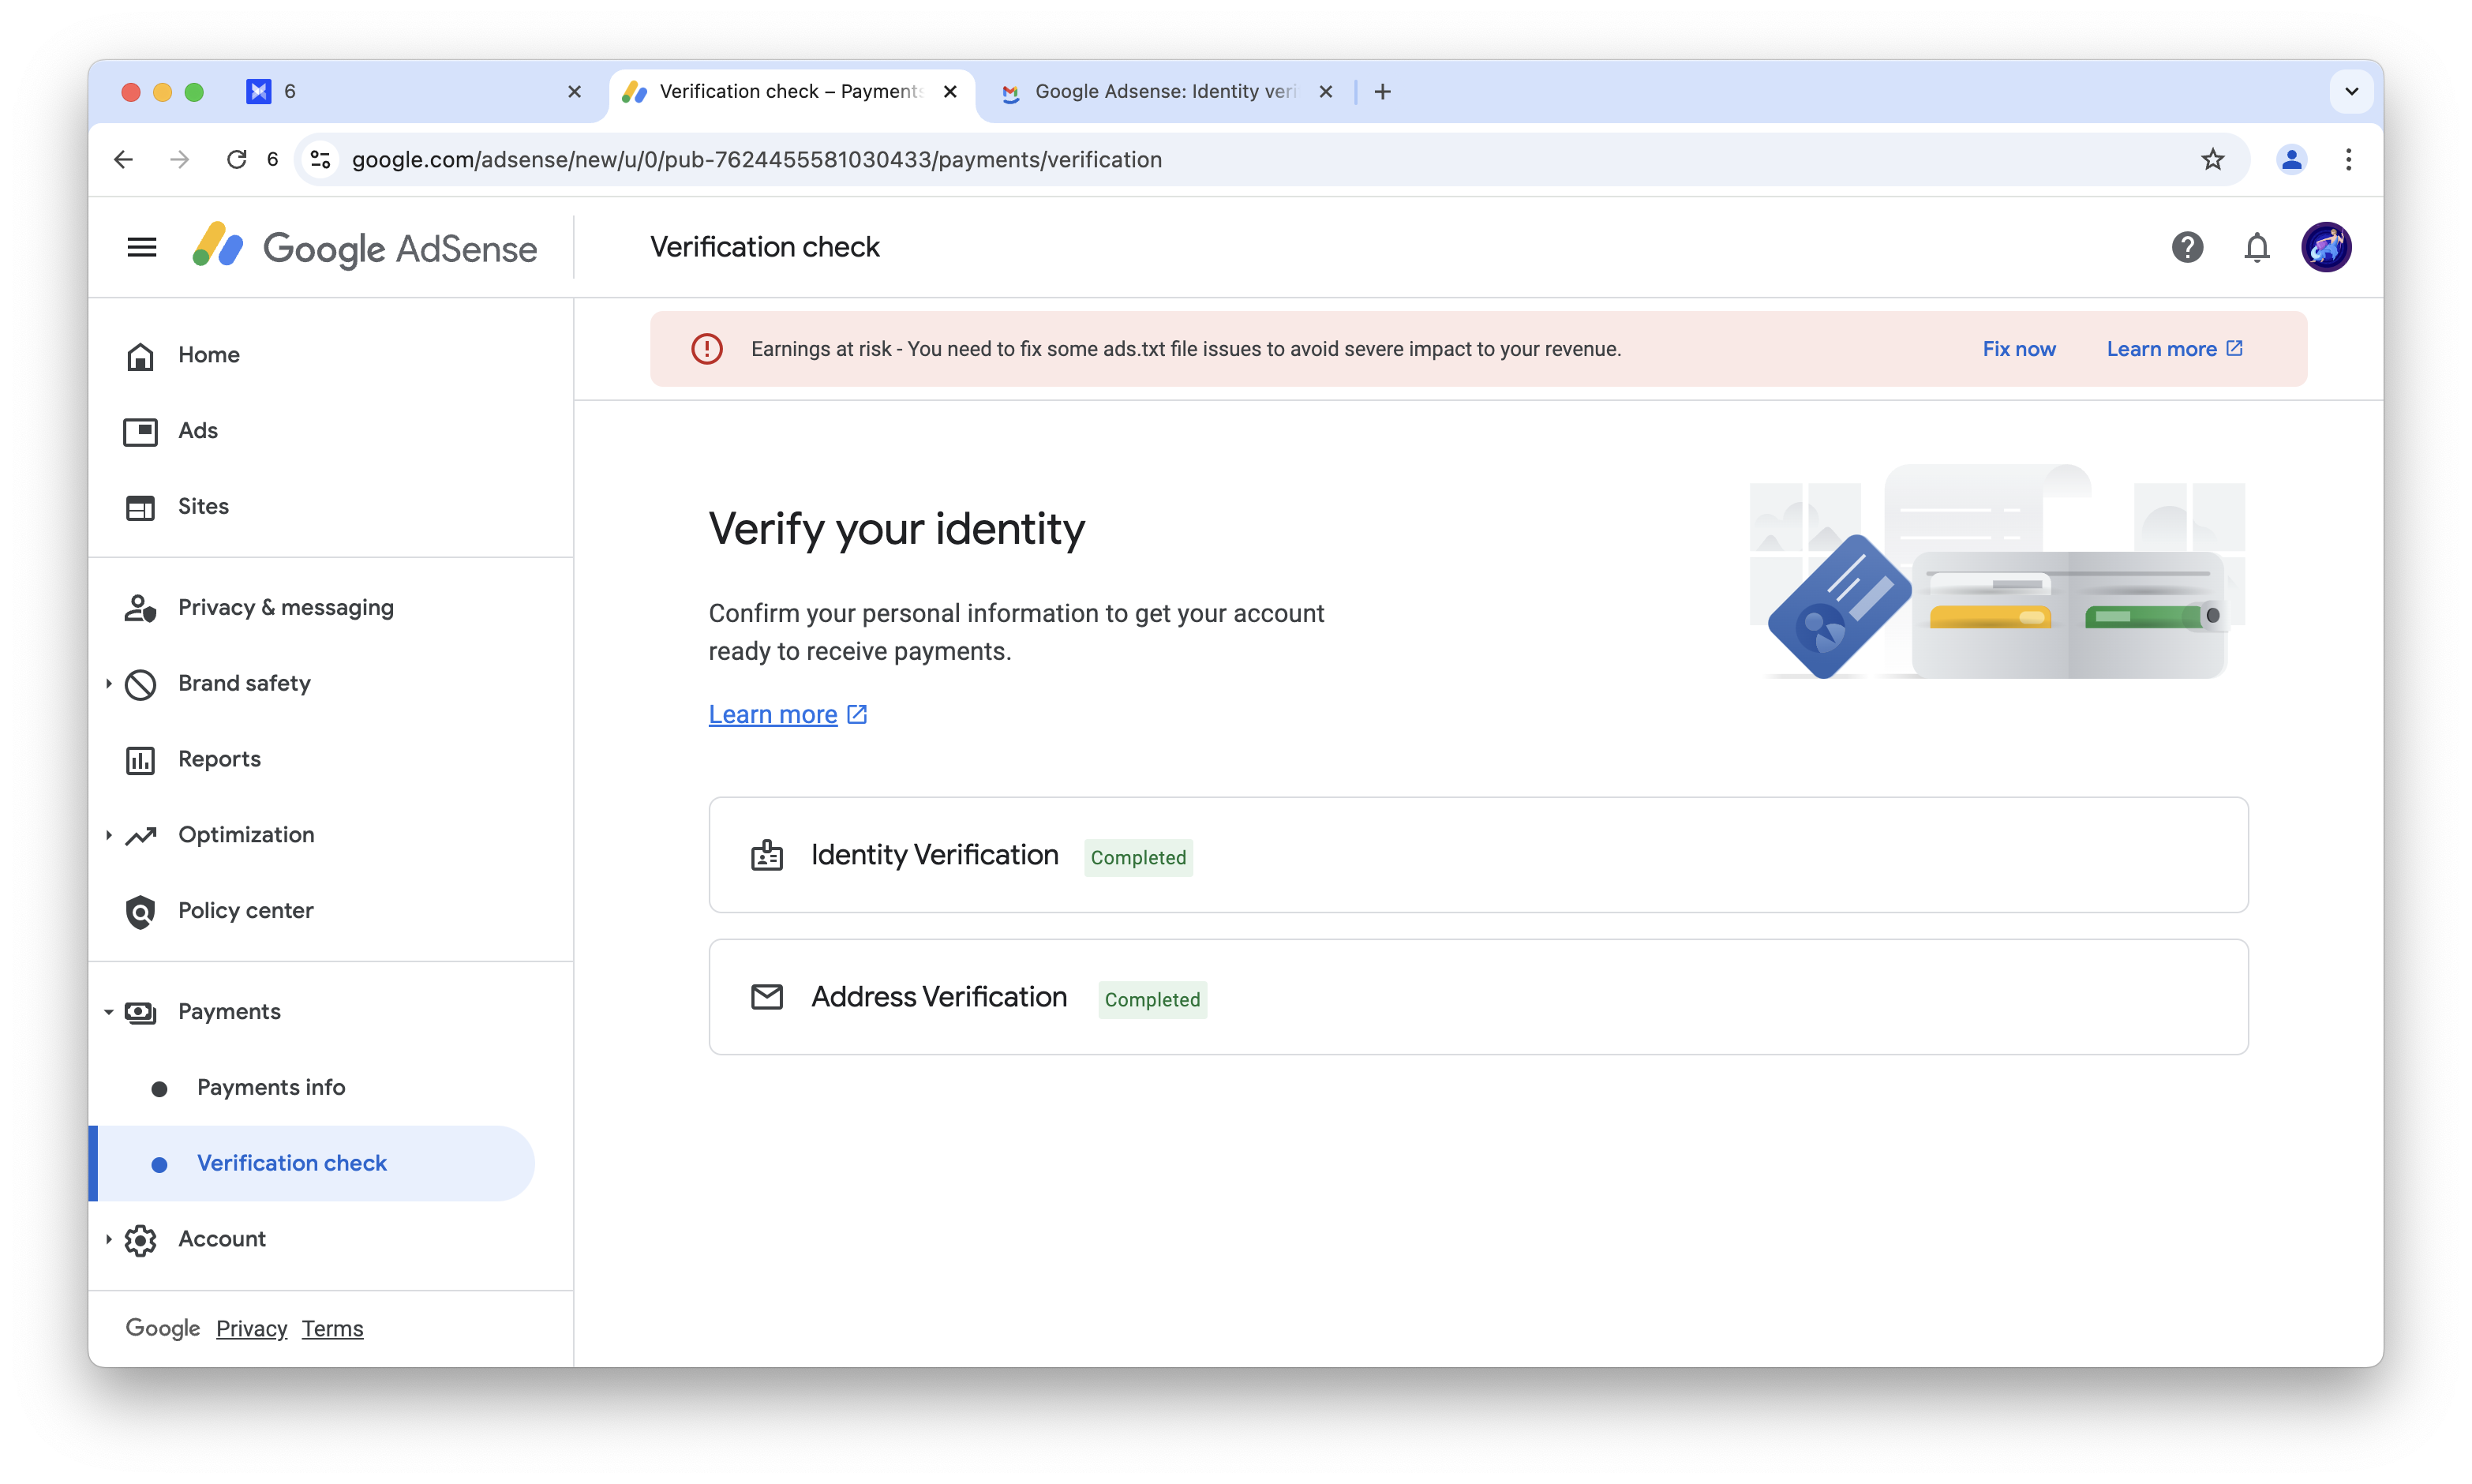Viewport: 2472px width, 1484px height.
Task: Click the Policy center shield icon
Action: [140, 911]
